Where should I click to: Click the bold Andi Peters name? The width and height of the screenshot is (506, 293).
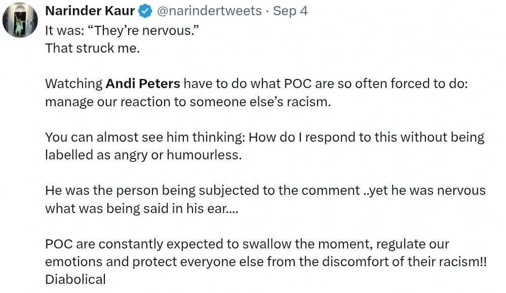pos(143,84)
